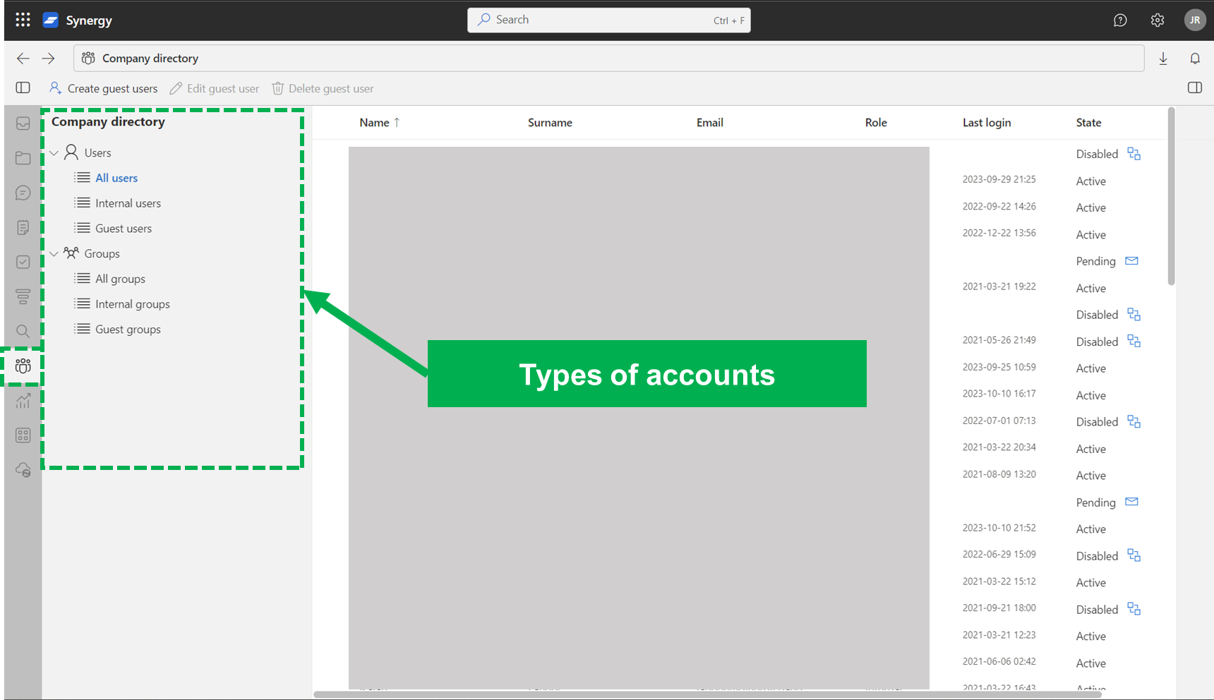1214x700 pixels.
Task: Open the notes document sidebar icon
Action: 23,227
